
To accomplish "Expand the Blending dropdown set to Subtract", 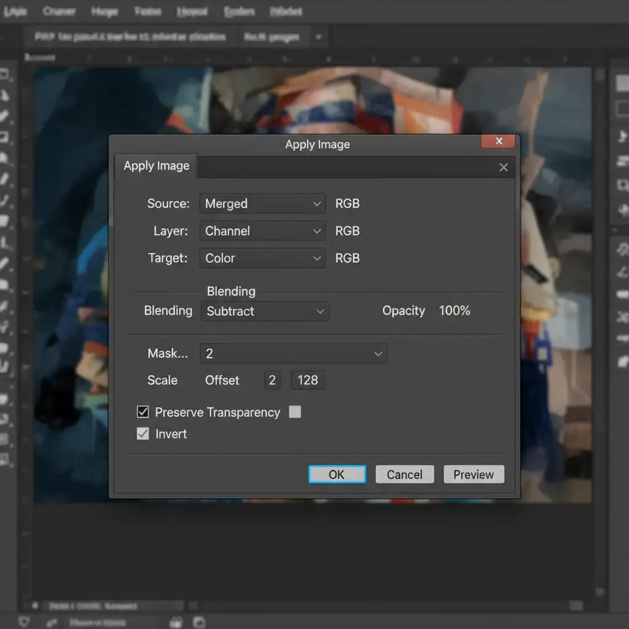I will point(265,311).
